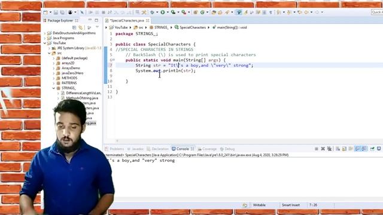Click the Coverage run icon

click(173, 12)
